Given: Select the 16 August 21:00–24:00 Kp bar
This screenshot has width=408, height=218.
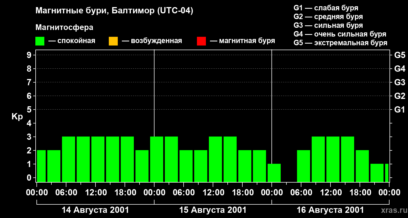Looking at the screenshot, I should 377,173.
